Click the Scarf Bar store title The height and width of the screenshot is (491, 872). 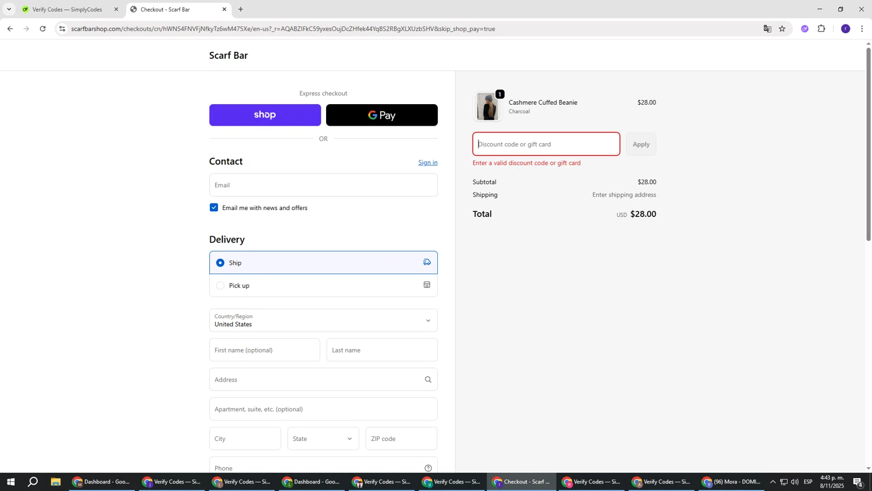pos(228,56)
